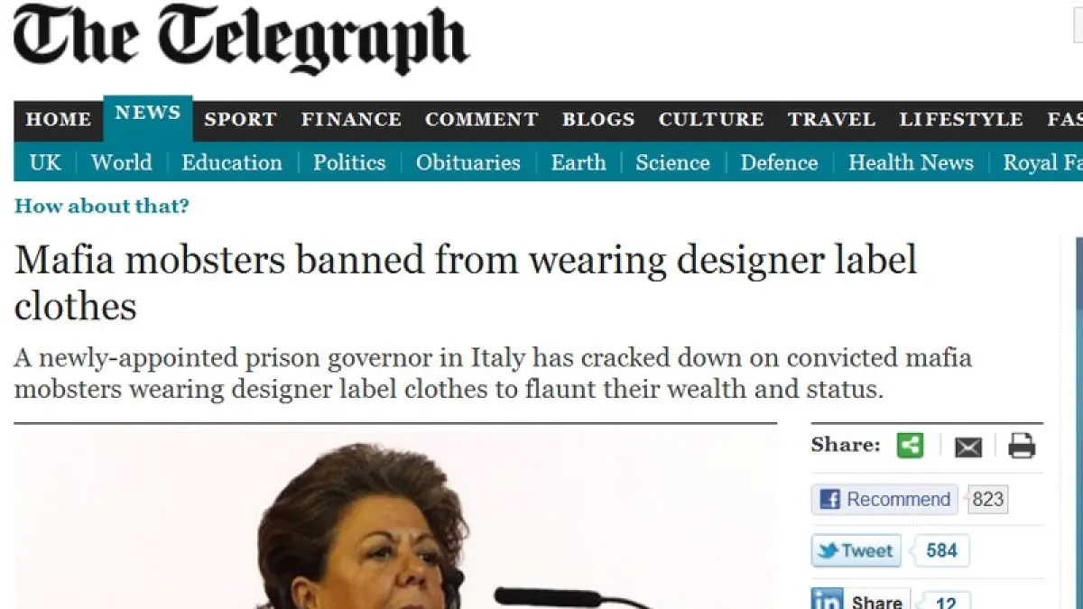Screen dimensions: 1083x609
Task: Print the article using printer icon
Action: click(x=1022, y=446)
